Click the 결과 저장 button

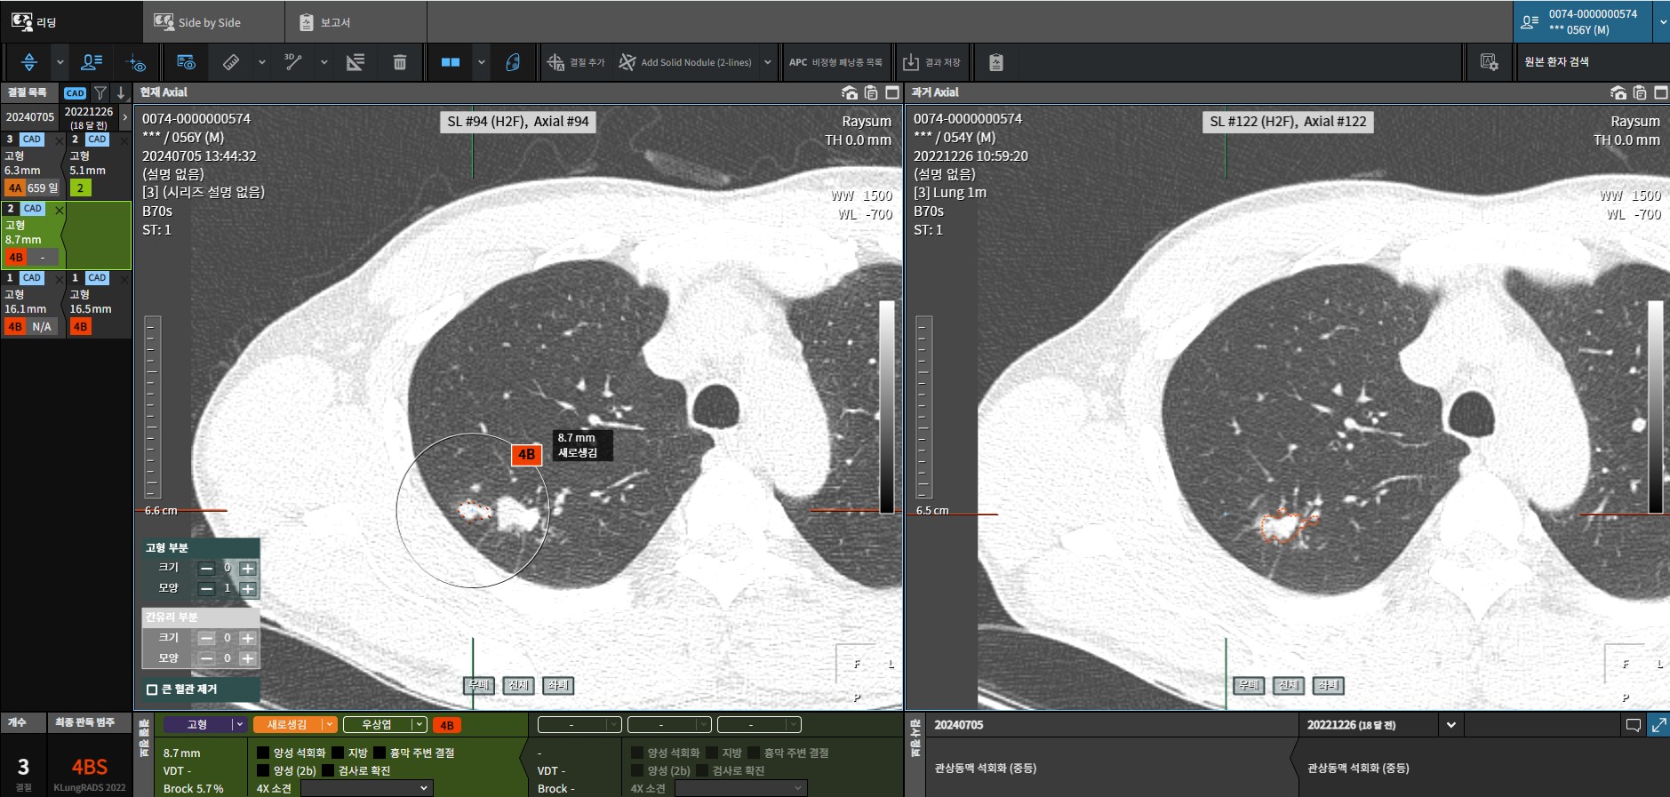tap(932, 62)
